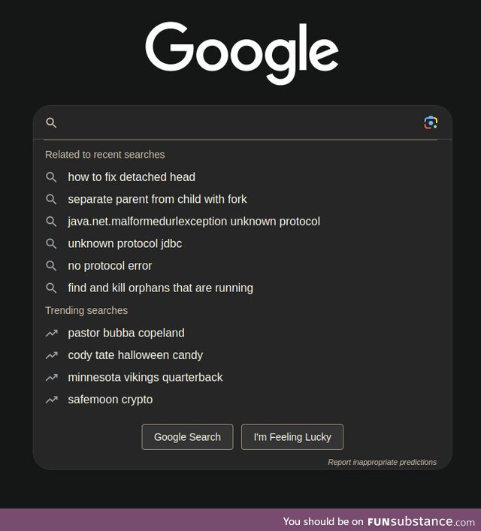The height and width of the screenshot is (531, 481).
Task: Click the Google Search button
Action: click(187, 437)
